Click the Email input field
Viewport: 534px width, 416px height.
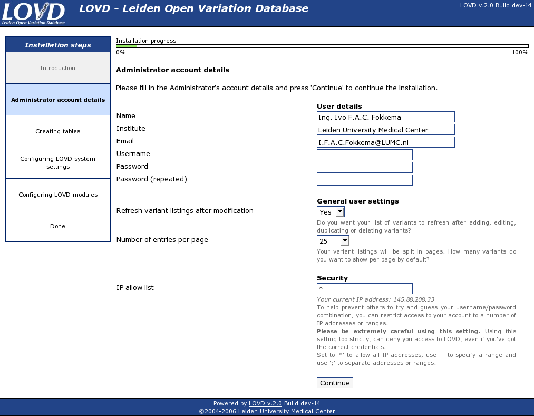(385, 142)
